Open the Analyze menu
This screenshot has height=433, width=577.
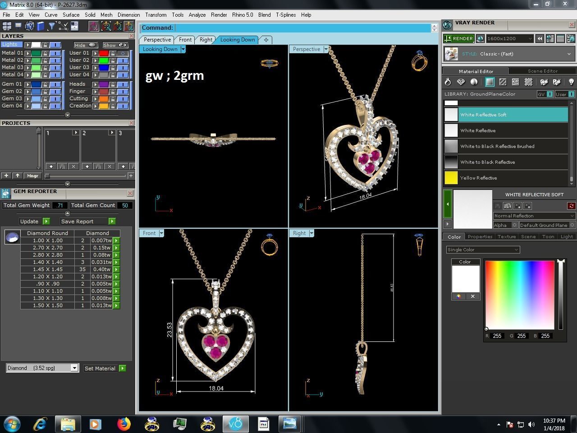[197, 15]
